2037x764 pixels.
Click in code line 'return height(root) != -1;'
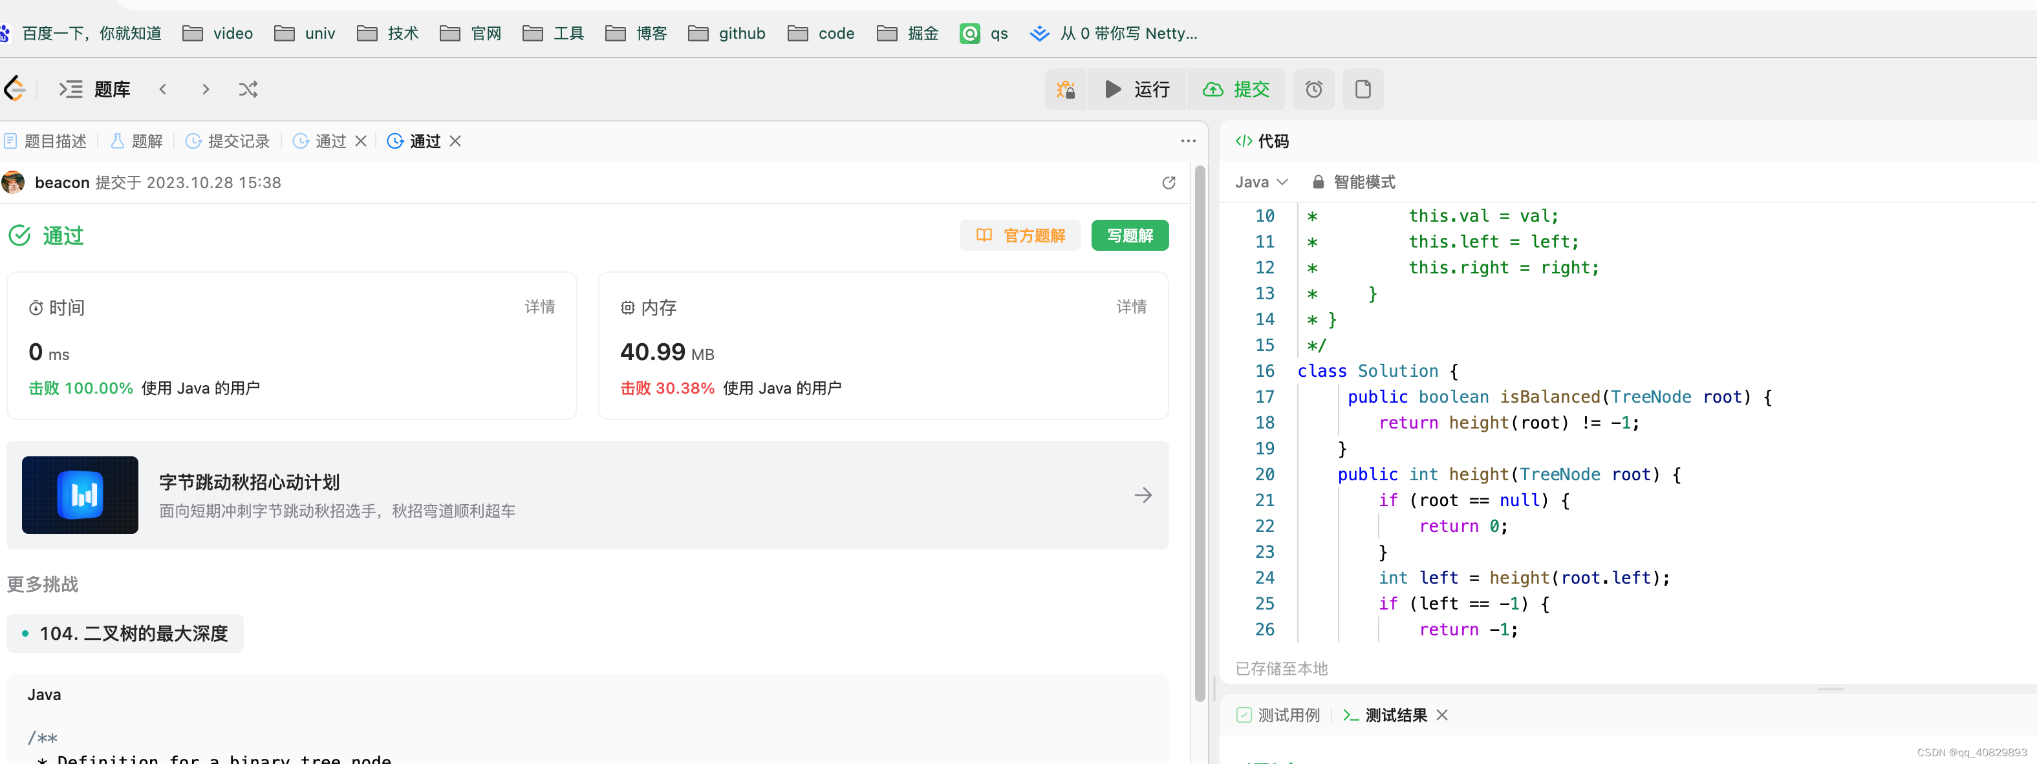point(1509,423)
